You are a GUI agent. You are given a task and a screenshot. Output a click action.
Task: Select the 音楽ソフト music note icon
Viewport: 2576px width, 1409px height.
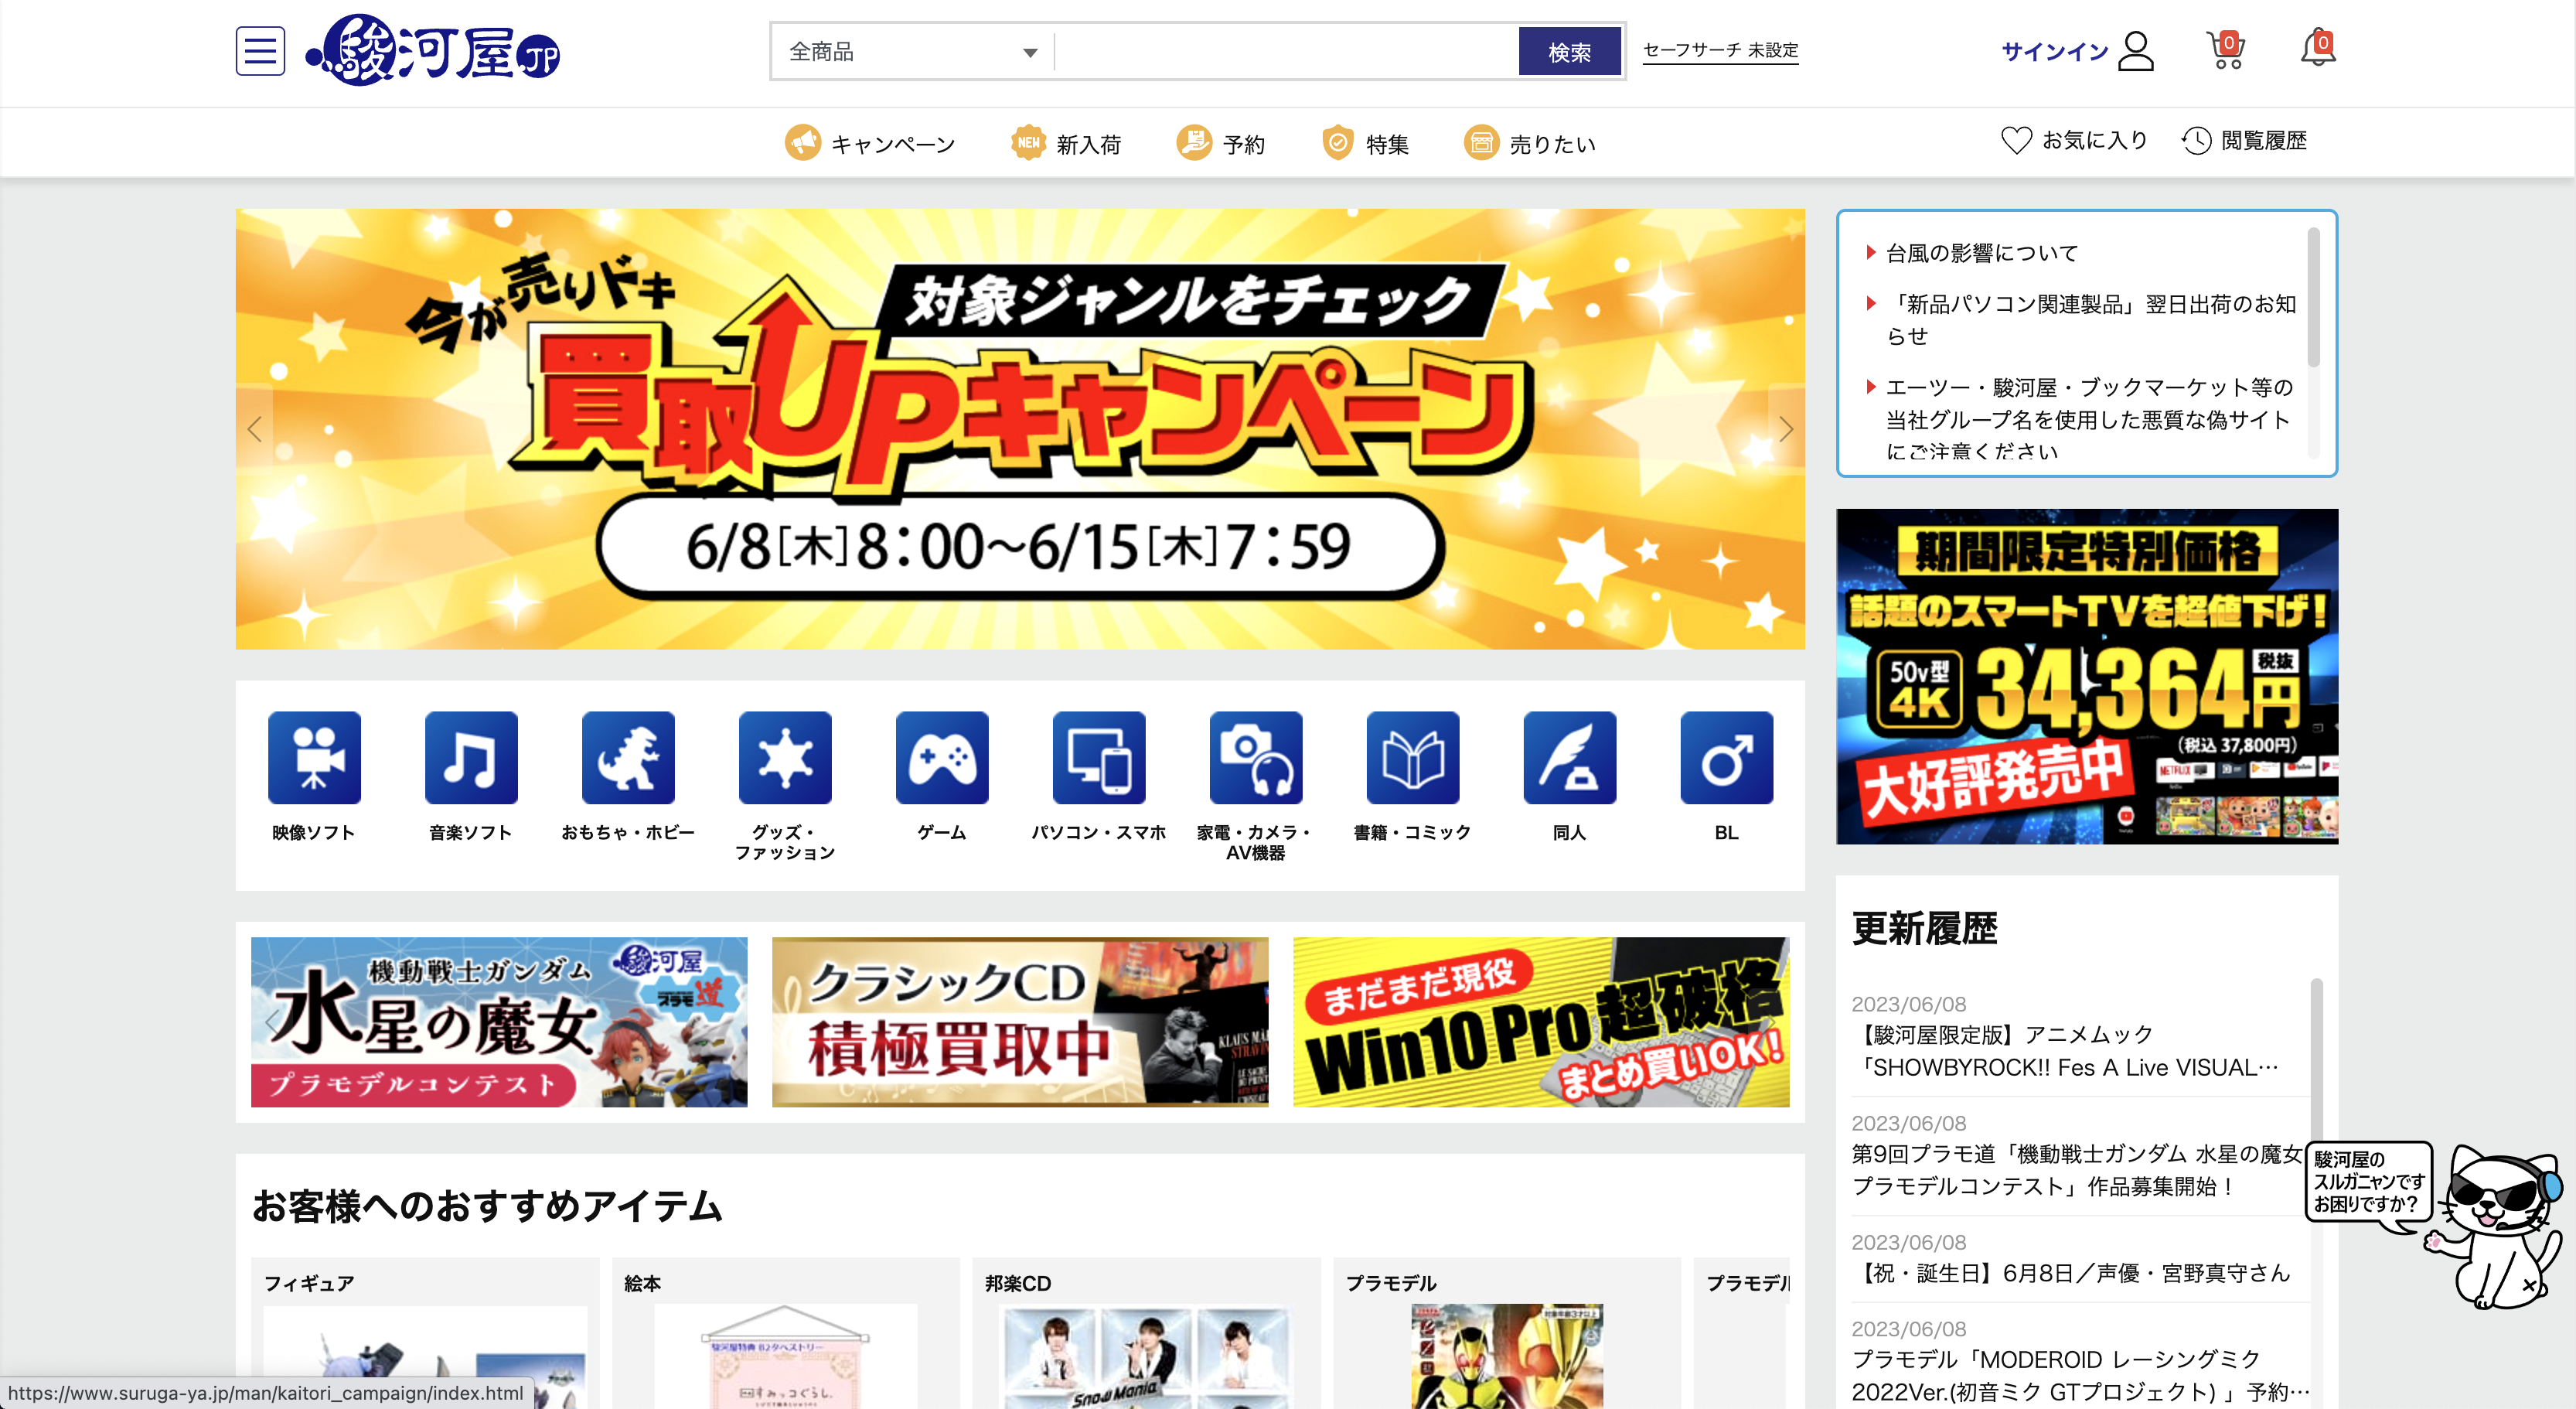point(471,758)
